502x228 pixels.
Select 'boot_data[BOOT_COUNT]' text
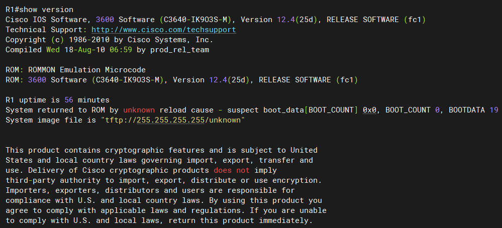point(311,110)
